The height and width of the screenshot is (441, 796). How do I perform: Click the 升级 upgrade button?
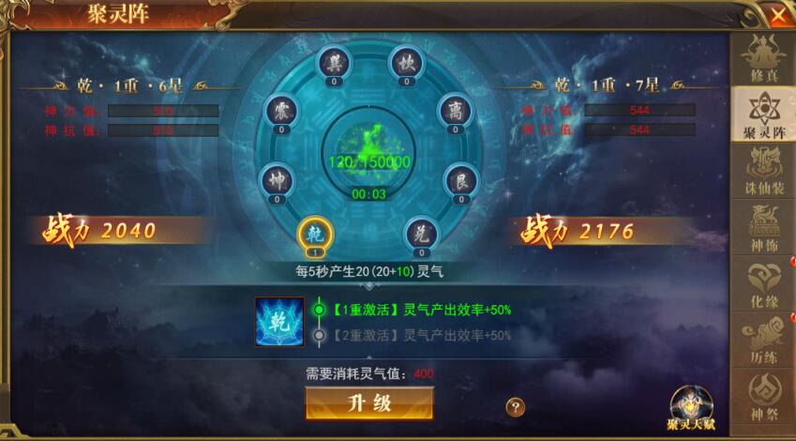(x=369, y=403)
